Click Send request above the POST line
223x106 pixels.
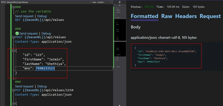pos(28,33)
